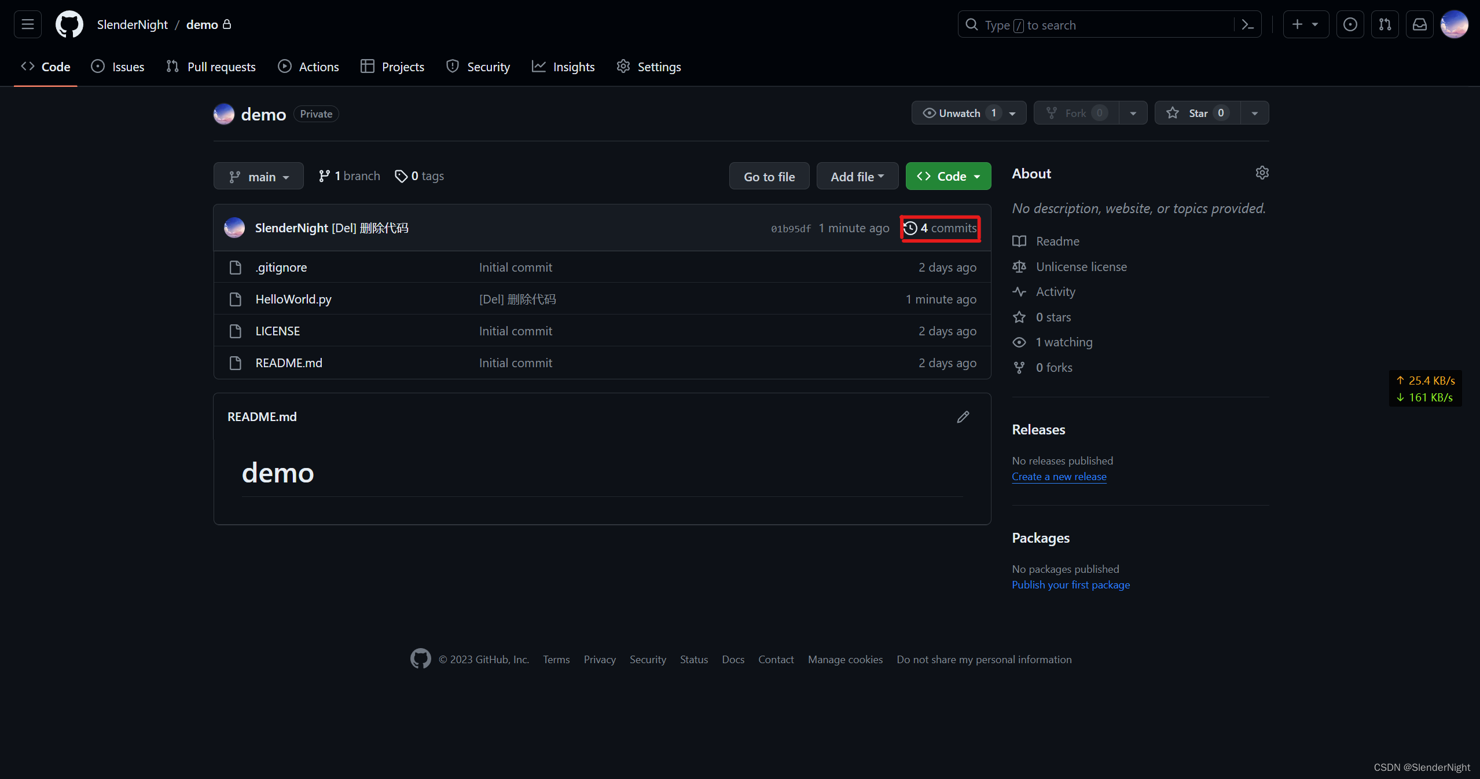Open the Settings tab
The image size is (1480, 779).
click(649, 67)
